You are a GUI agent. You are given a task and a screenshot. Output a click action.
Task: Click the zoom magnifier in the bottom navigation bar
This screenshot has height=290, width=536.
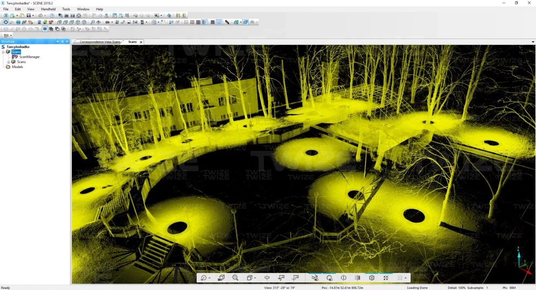point(235,278)
